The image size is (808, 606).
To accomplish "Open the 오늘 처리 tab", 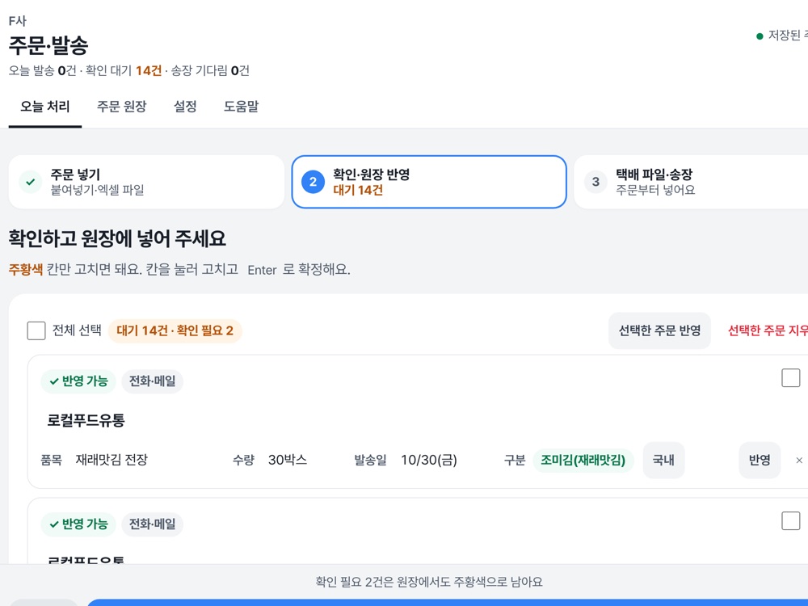I will 44,107.
